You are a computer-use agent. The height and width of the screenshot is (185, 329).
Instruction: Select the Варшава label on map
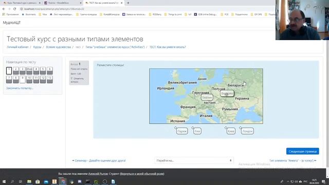coord(227,94)
